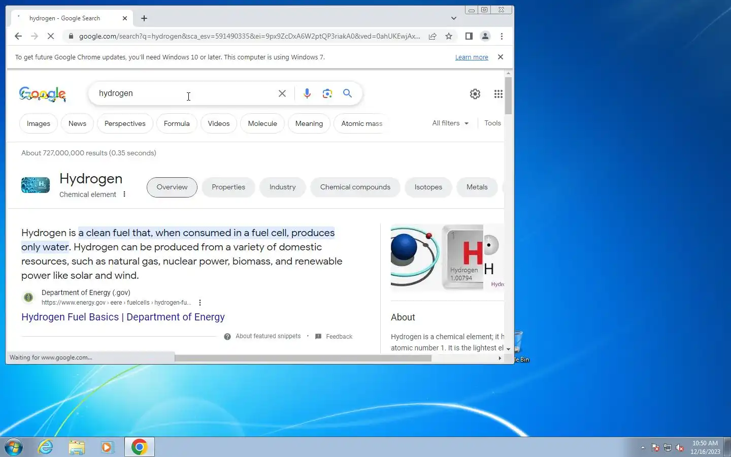Open Hydrogen Fuel Basics result link
Viewport: 731px width, 457px height.
[123, 317]
